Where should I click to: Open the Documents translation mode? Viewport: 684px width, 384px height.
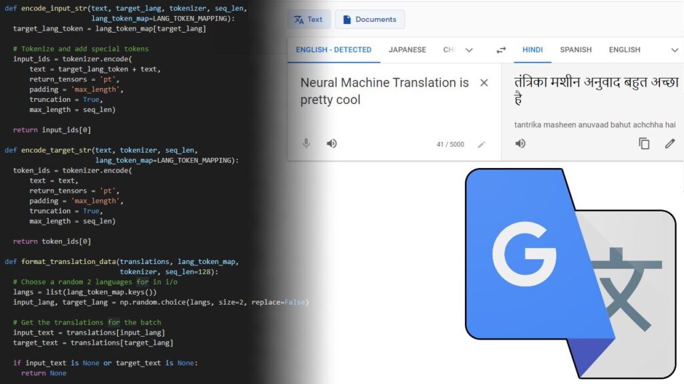pos(370,19)
